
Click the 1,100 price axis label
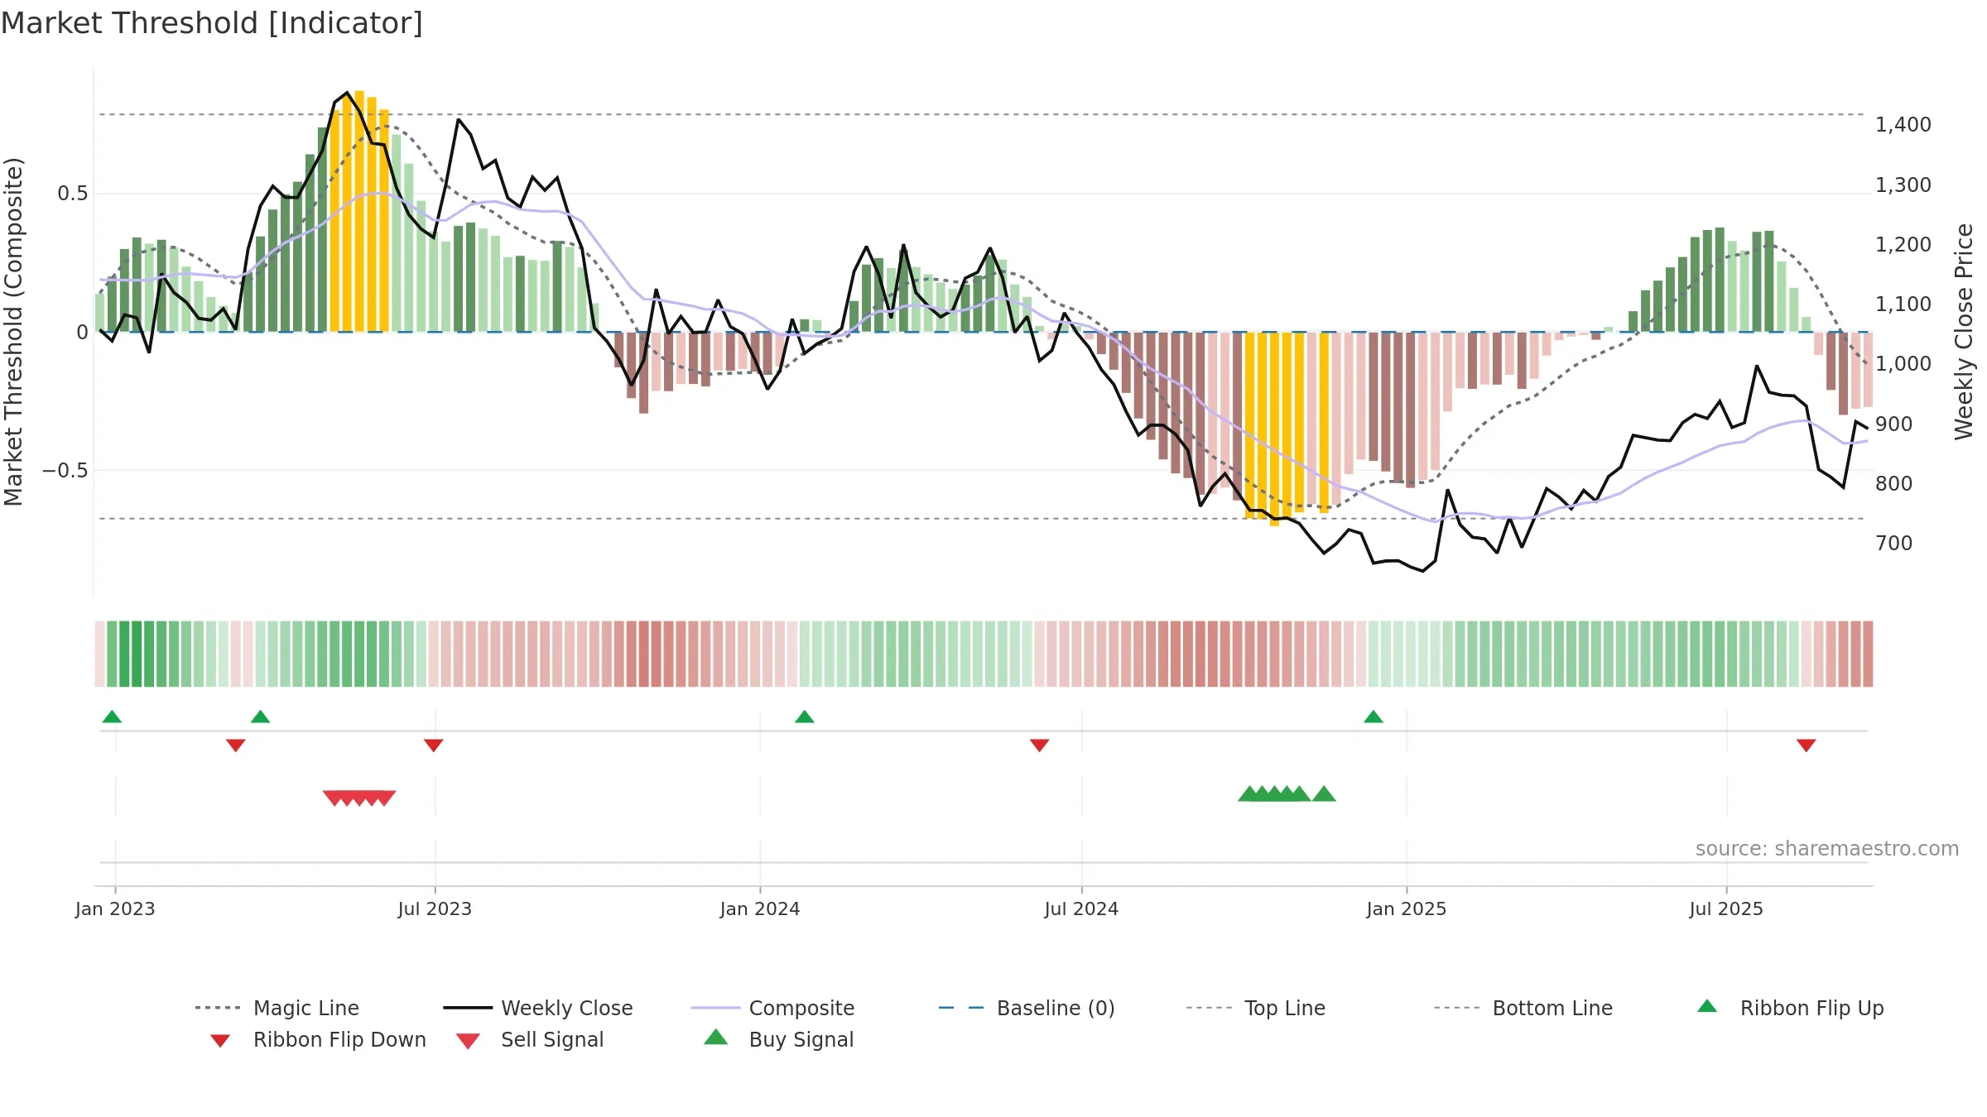[1903, 304]
